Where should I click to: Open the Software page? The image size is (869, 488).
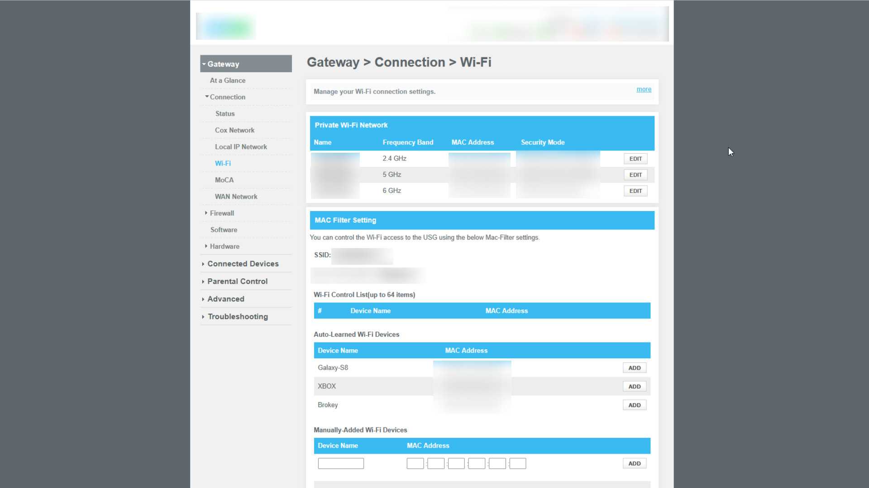(224, 230)
